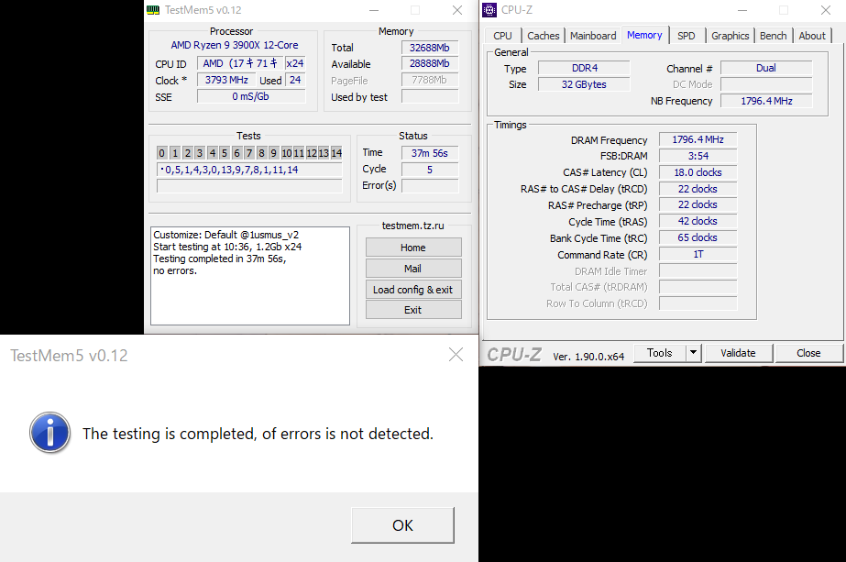Open the Mainboard tab
The height and width of the screenshot is (562, 846).
593,36
